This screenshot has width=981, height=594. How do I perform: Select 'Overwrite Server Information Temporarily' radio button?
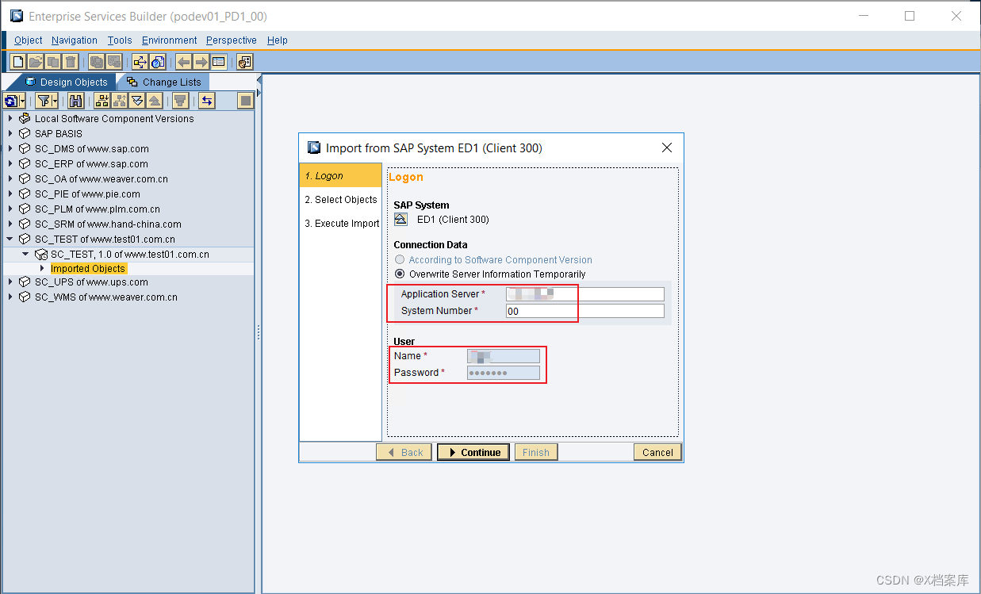click(x=400, y=274)
